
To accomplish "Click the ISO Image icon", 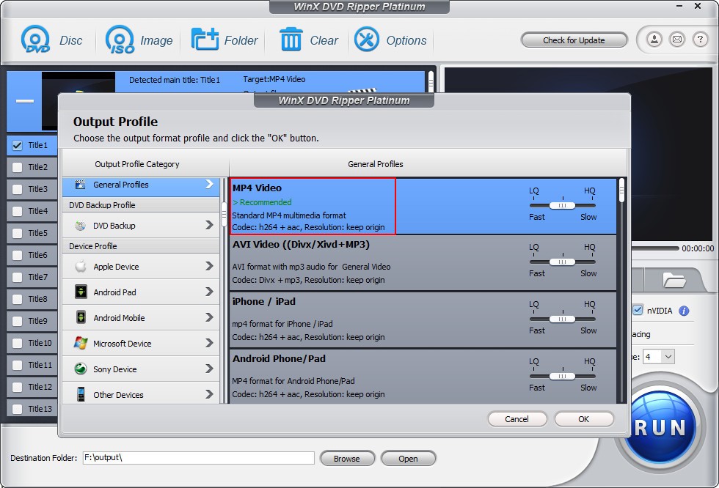I will click(x=120, y=40).
